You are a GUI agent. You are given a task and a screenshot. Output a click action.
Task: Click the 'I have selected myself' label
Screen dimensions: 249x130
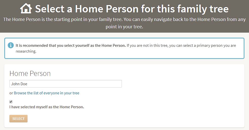tap(47, 107)
